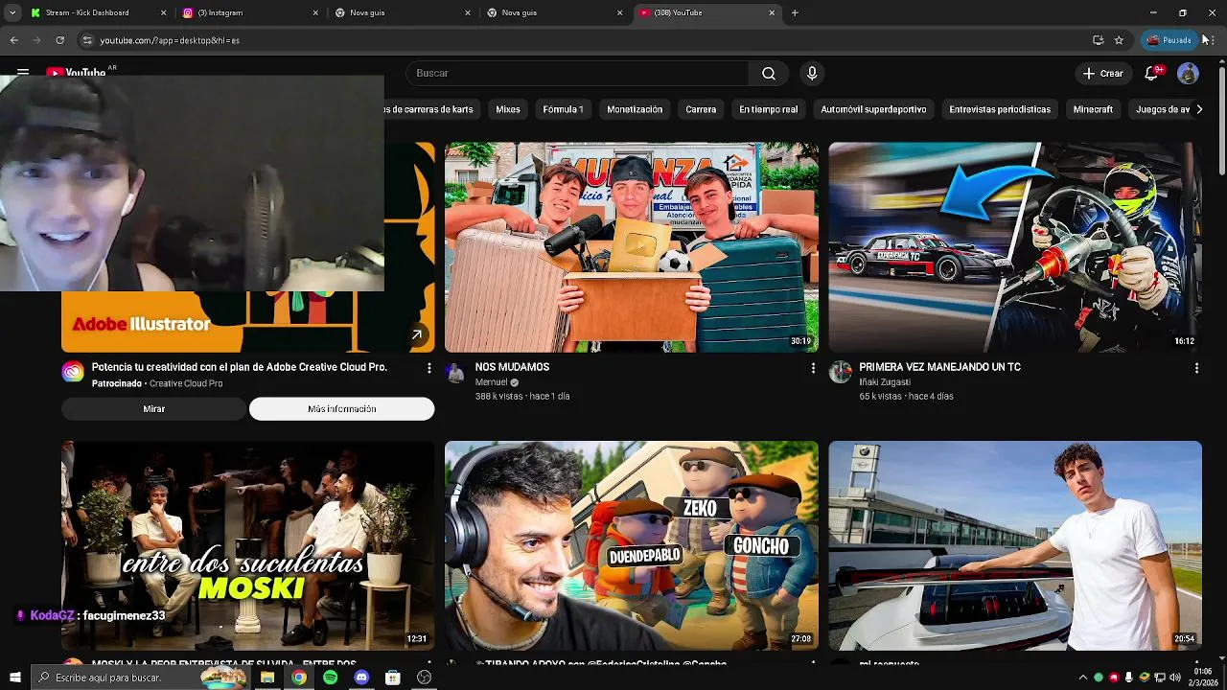Select the carreras de karts chip
This screenshot has width=1227, height=690.
[x=431, y=109]
